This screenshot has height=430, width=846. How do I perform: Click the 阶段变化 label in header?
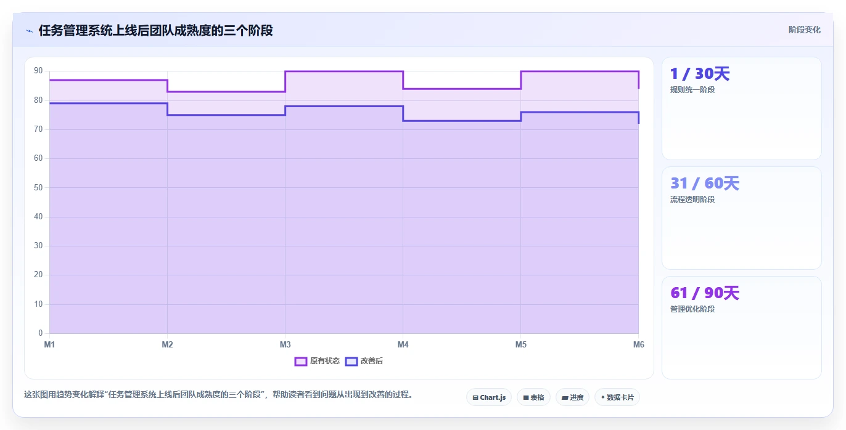point(804,30)
